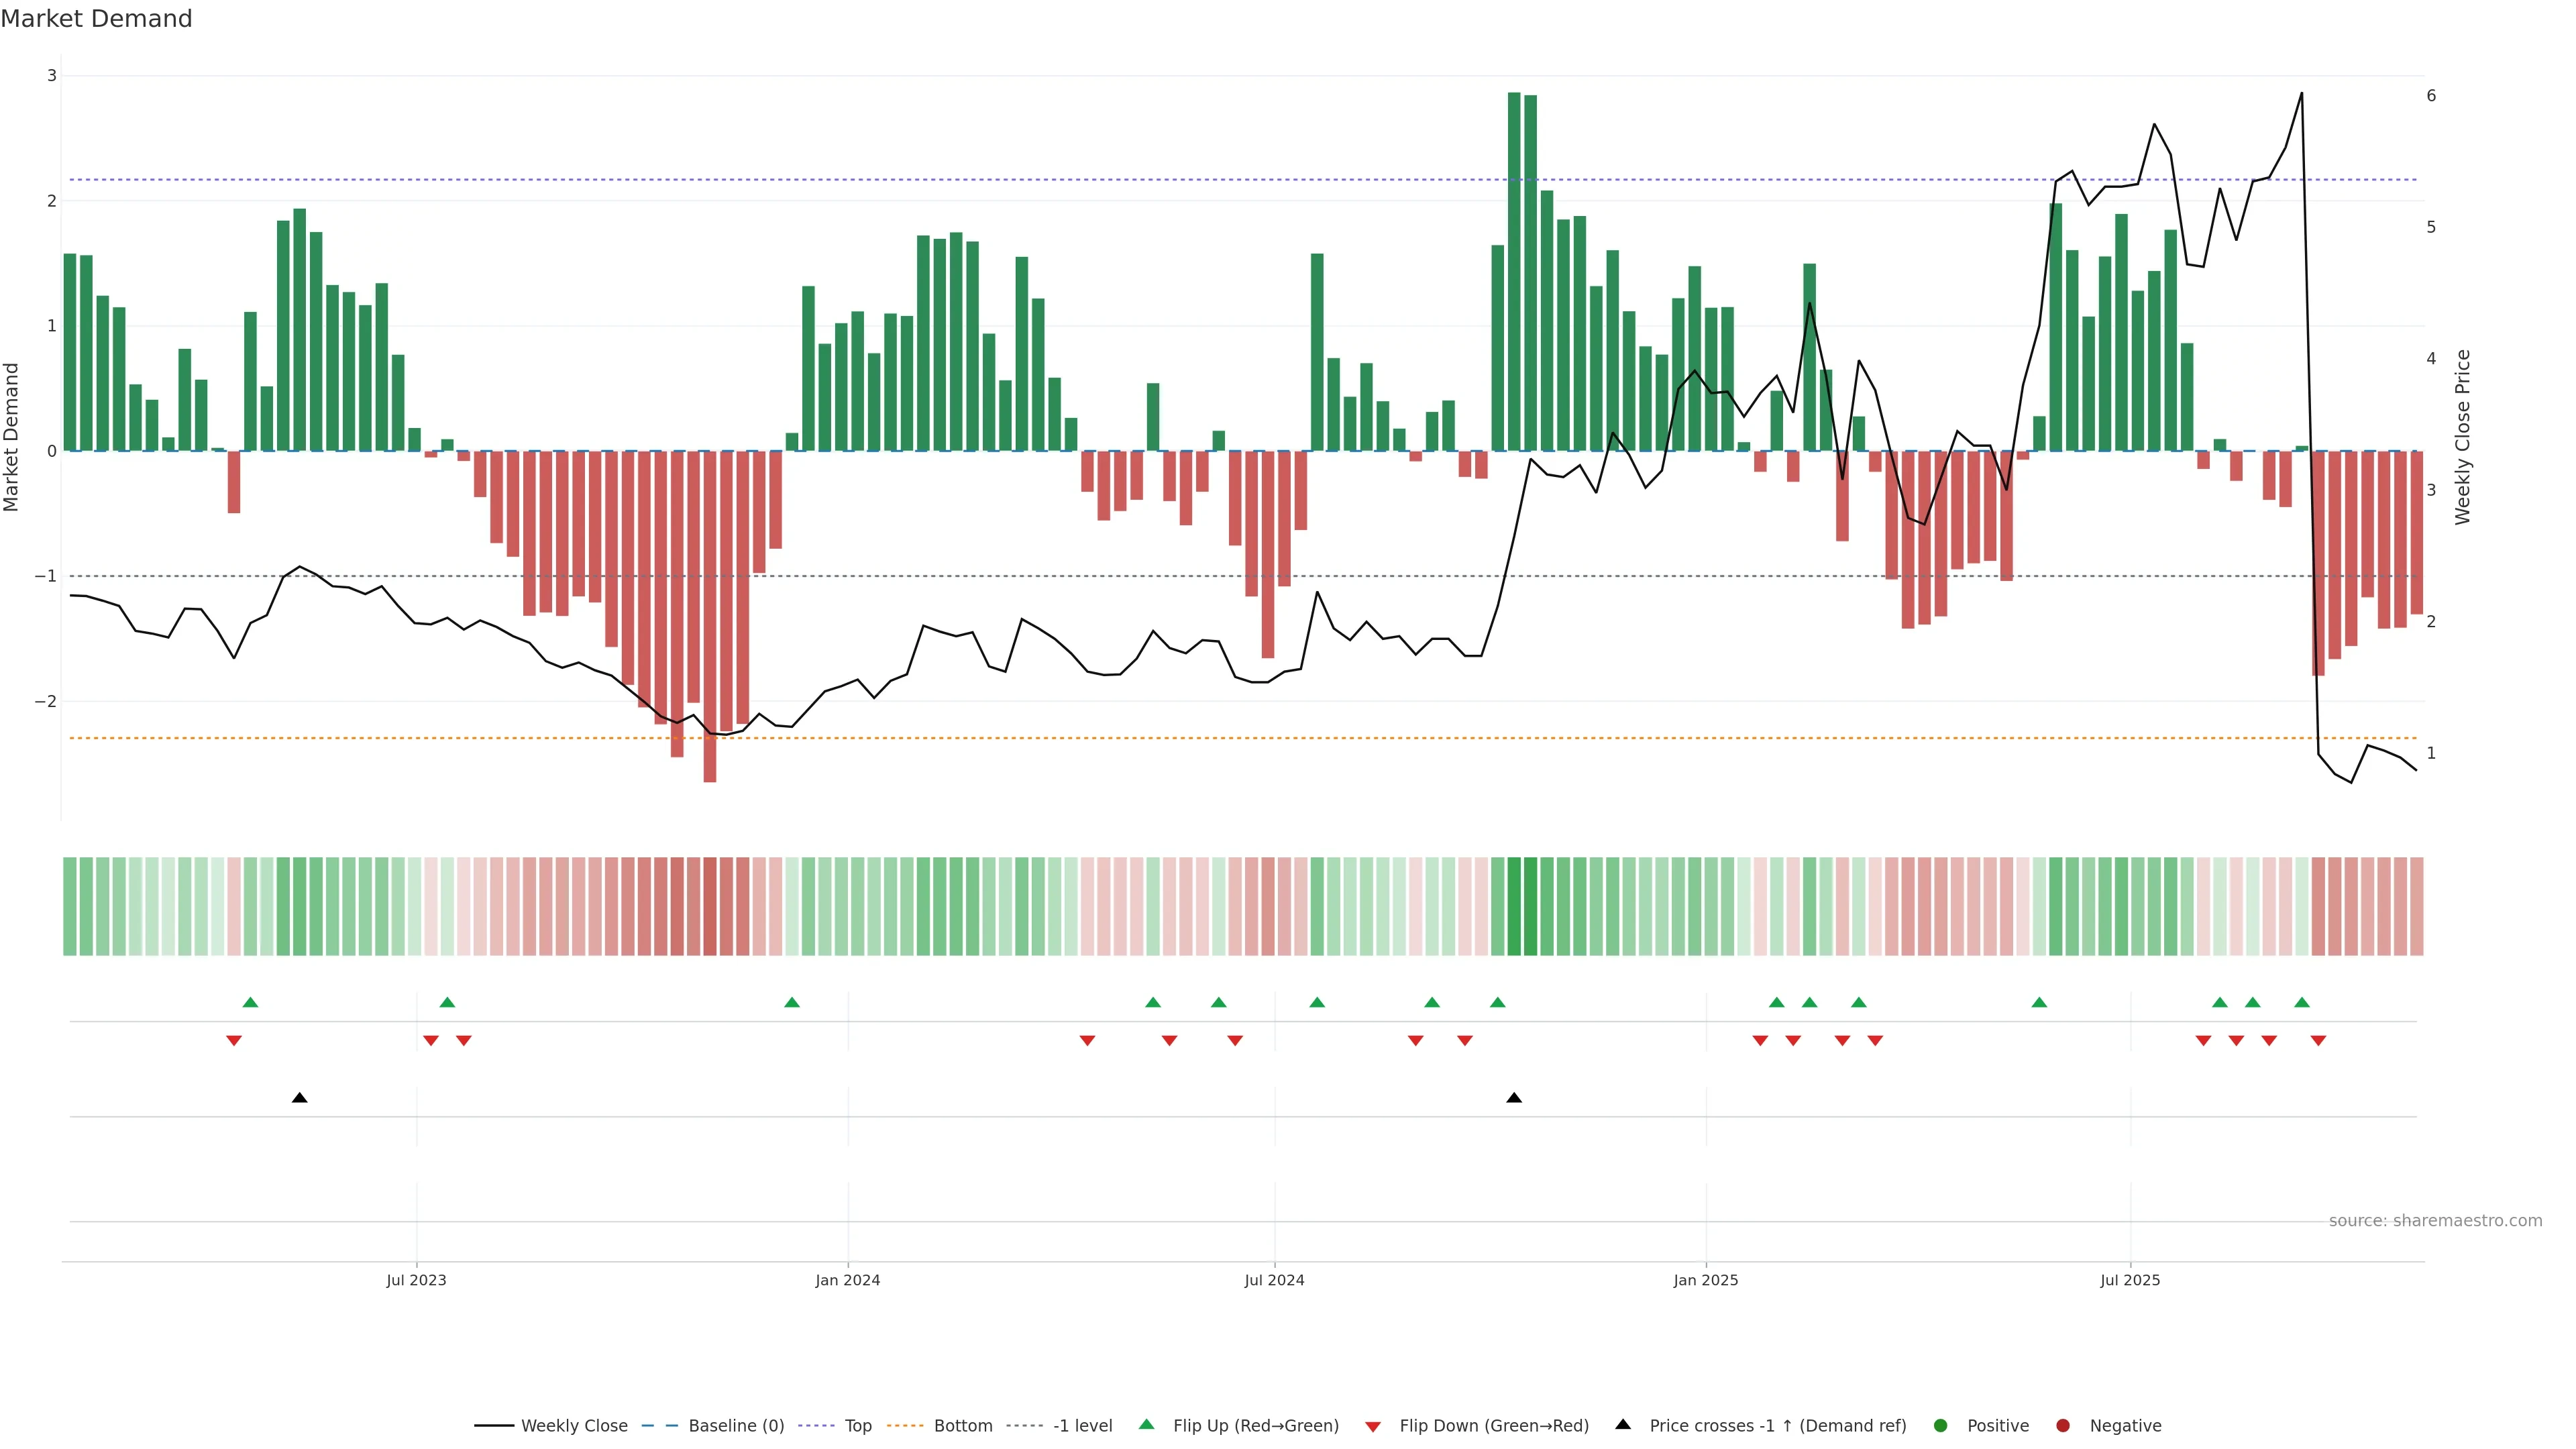Click the green Positive circle in legend
The width and height of the screenshot is (2576, 1449).
tap(1941, 1426)
